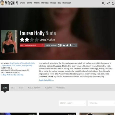Click the Add to Favorites button
115x115 pixels.
pos(32,45)
